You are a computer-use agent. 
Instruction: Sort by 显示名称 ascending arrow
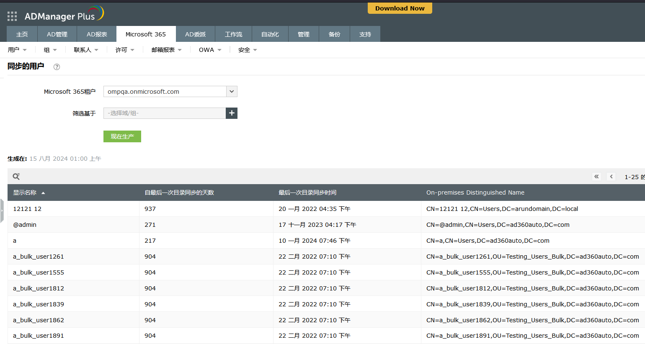[x=43, y=193]
